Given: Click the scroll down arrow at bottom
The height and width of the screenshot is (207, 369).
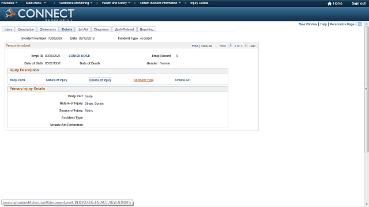Looking at the screenshot, I should click(367, 205).
